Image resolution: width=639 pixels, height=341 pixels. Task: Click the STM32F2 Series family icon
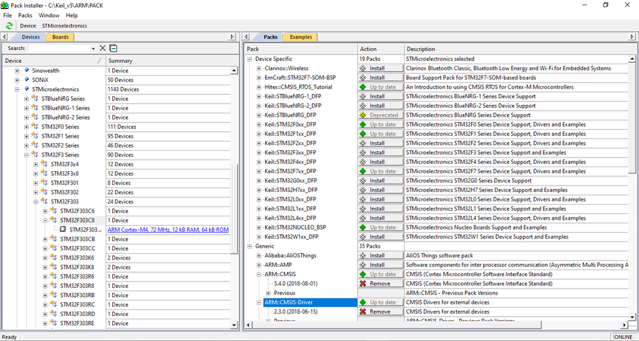coord(35,146)
